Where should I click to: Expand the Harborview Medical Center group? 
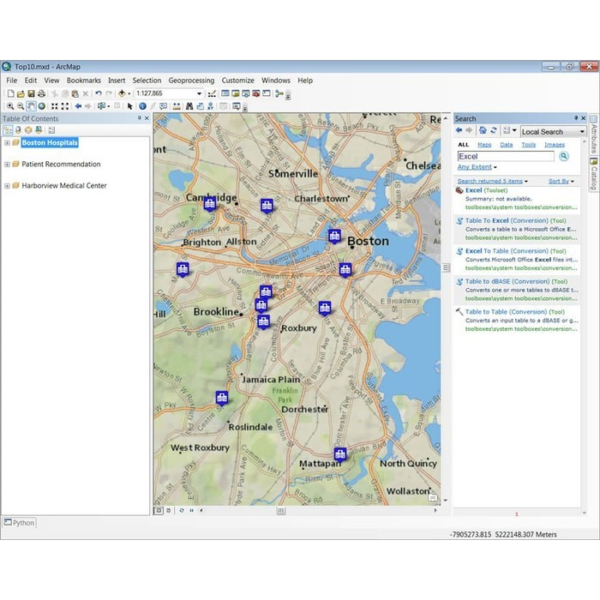coord(7,186)
